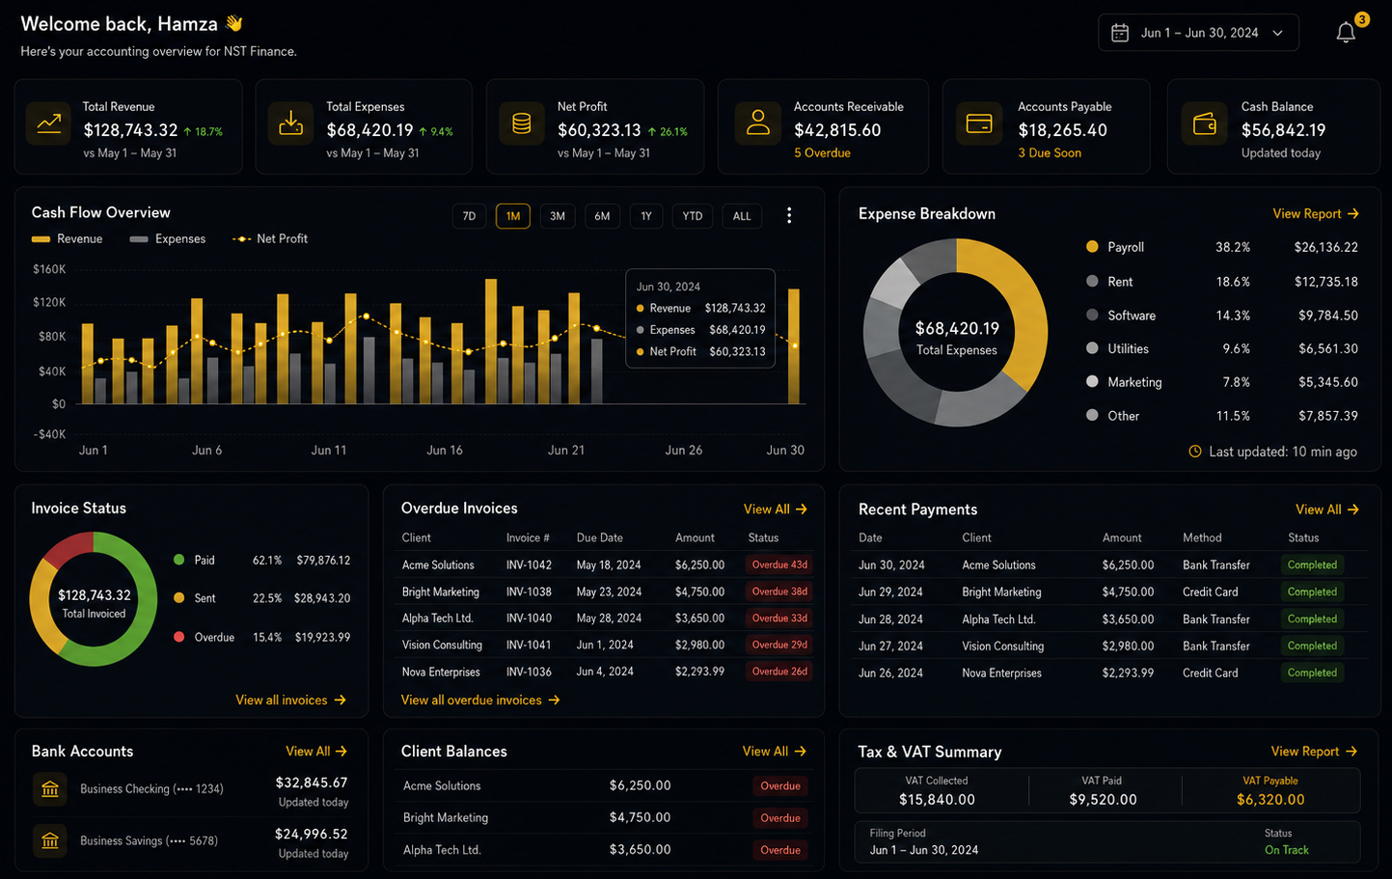Click View all overdue invoices link
Viewport: 1392px width, 879px height.
coord(480,700)
